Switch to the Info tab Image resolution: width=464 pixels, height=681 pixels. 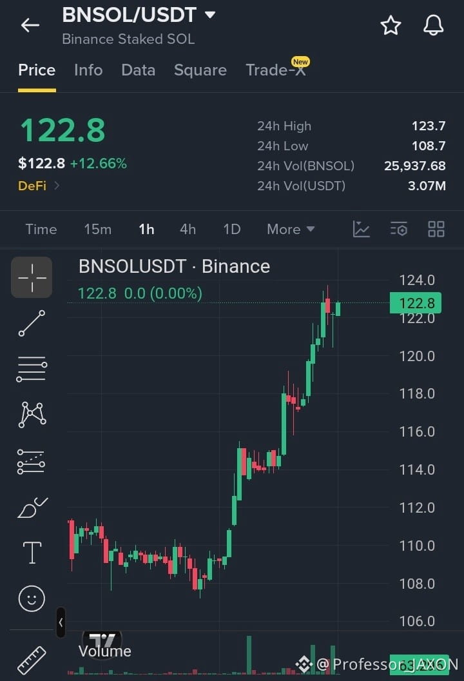coord(88,70)
